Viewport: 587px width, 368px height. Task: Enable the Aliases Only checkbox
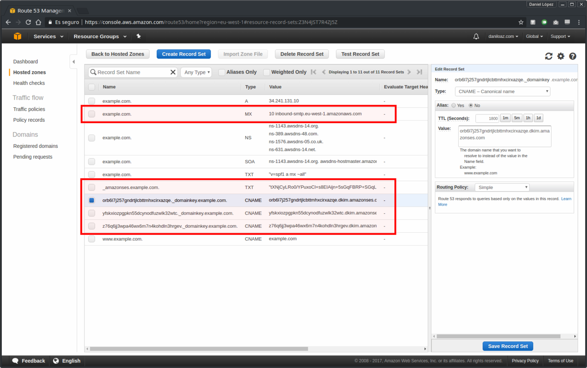coord(222,72)
